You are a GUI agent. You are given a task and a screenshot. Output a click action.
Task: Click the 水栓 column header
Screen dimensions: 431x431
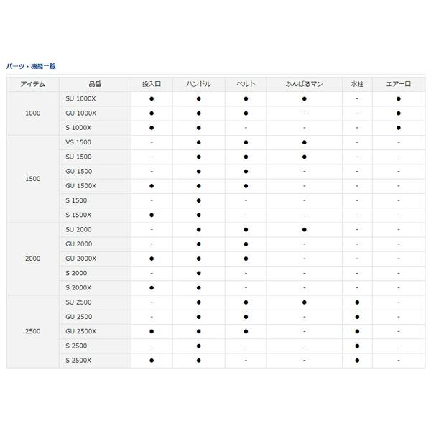coord(357,84)
